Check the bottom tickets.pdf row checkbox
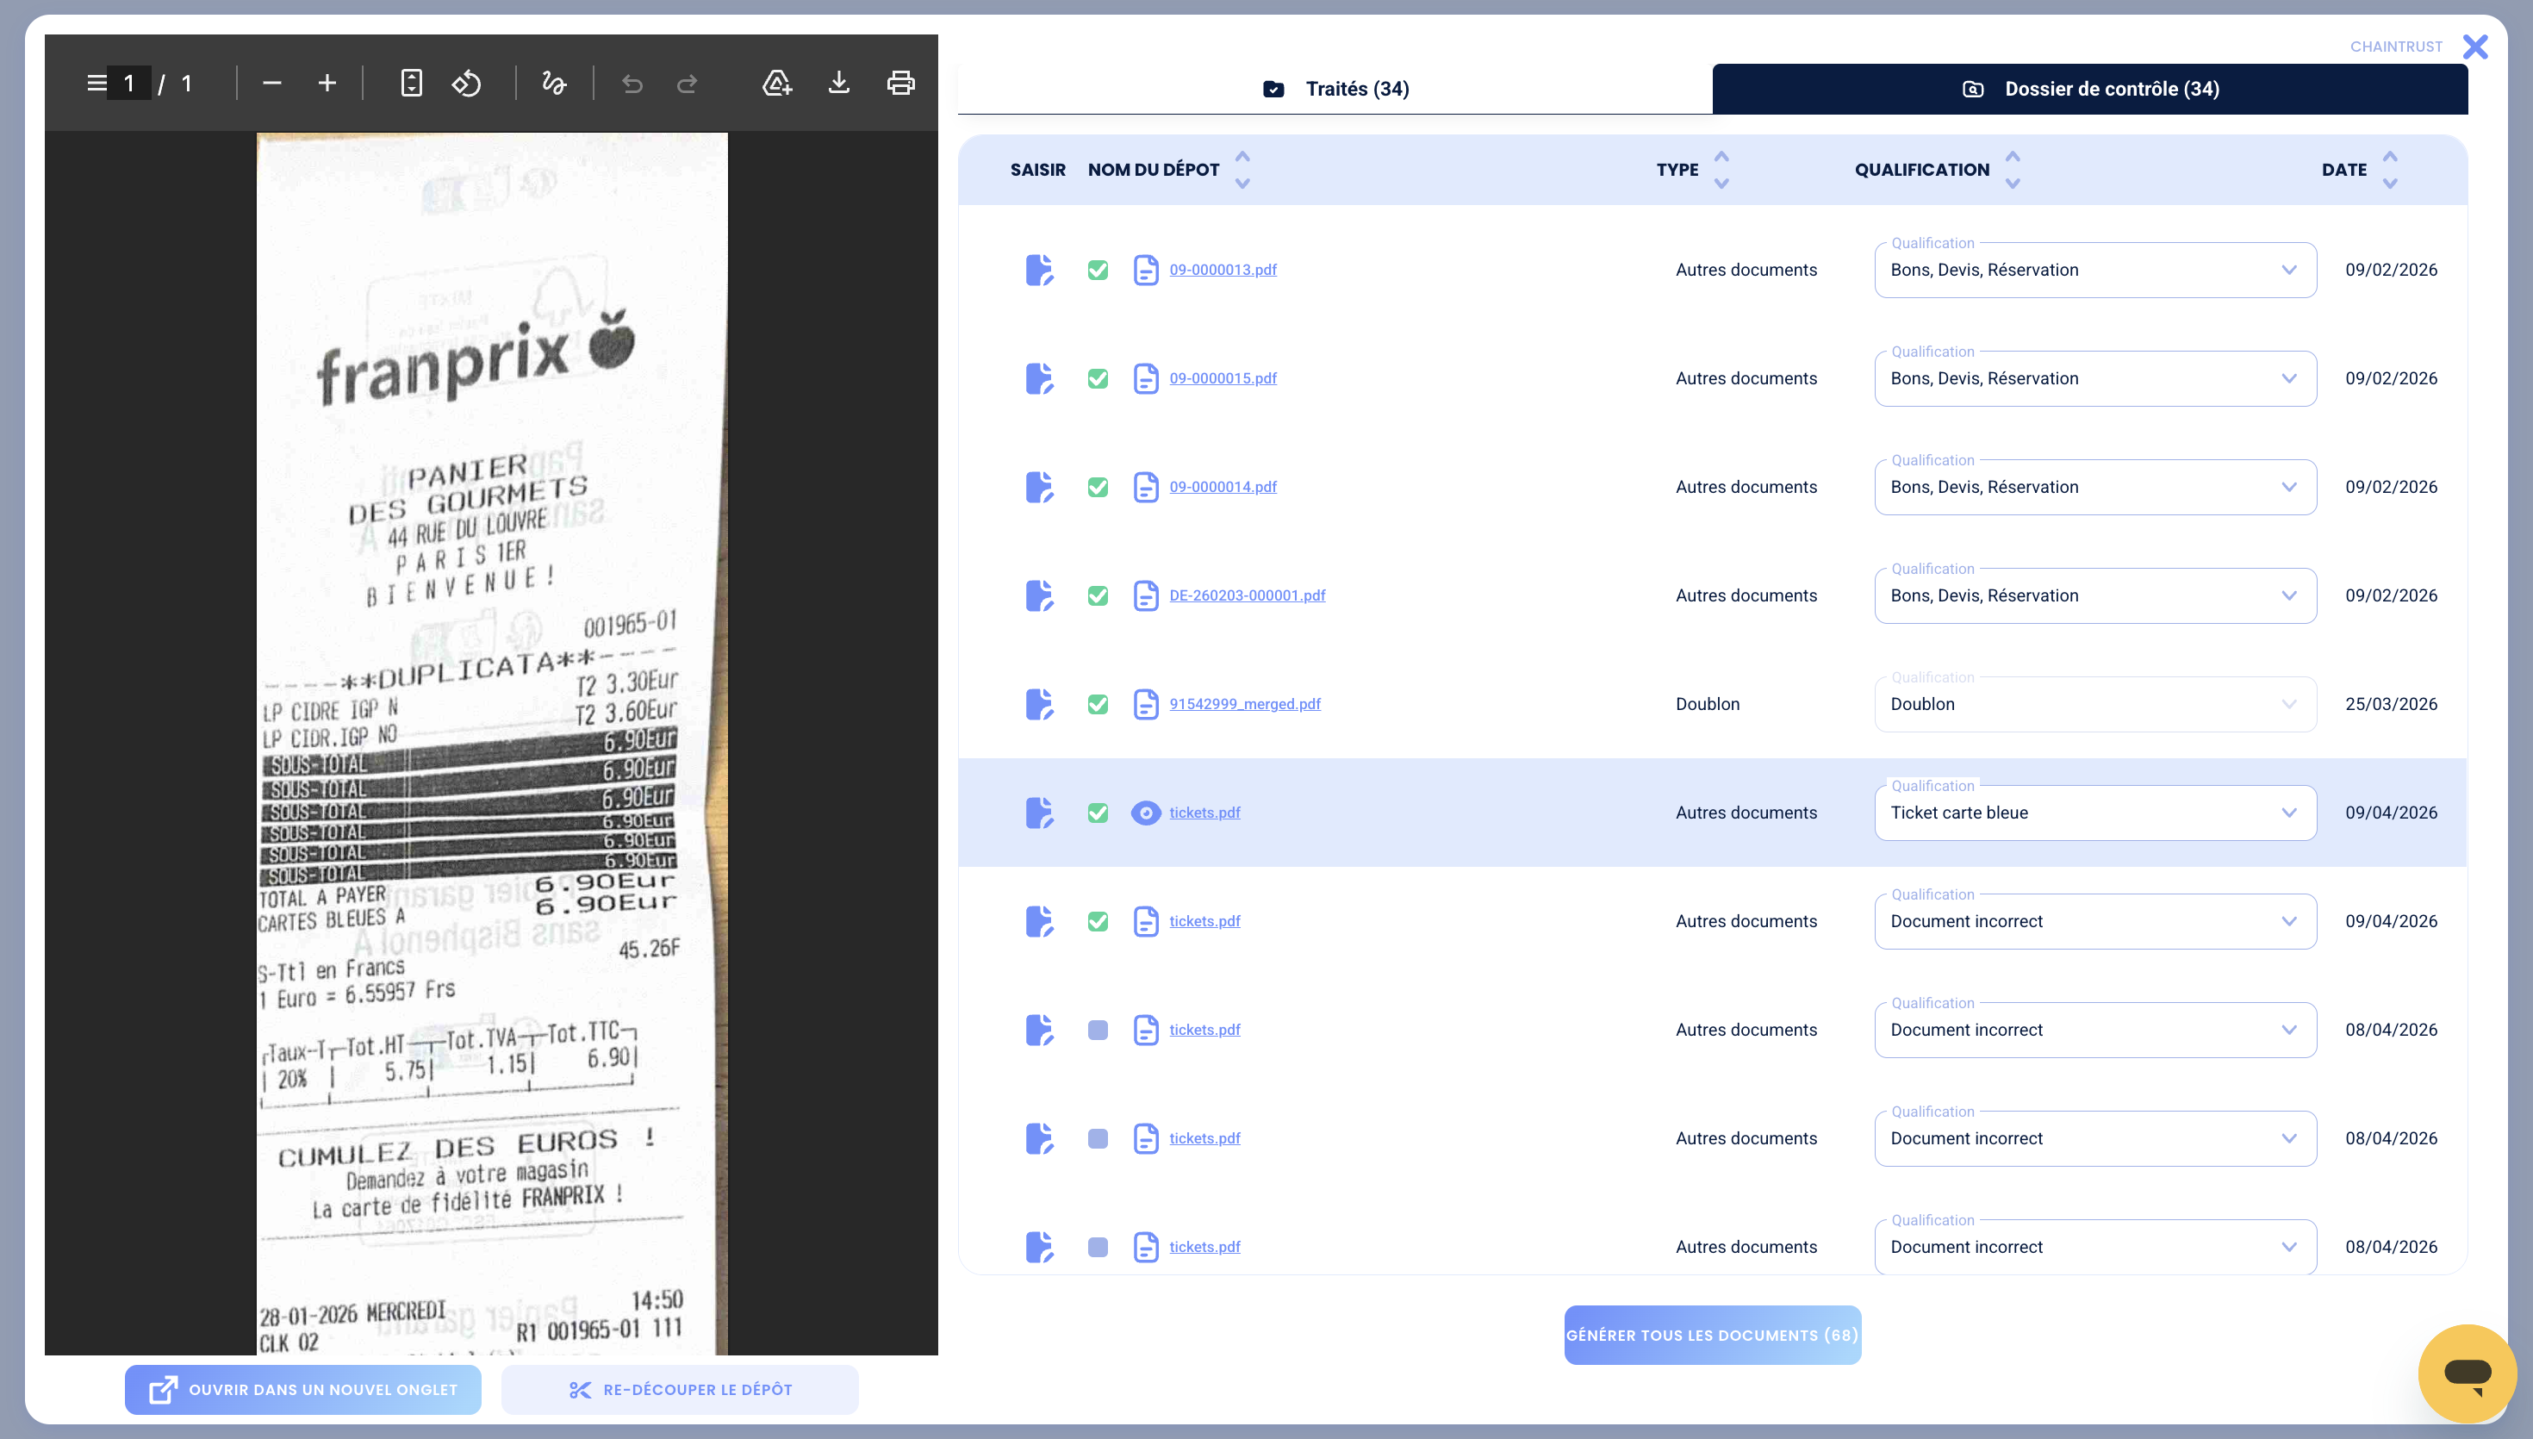The width and height of the screenshot is (2533, 1439). point(1098,1247)
